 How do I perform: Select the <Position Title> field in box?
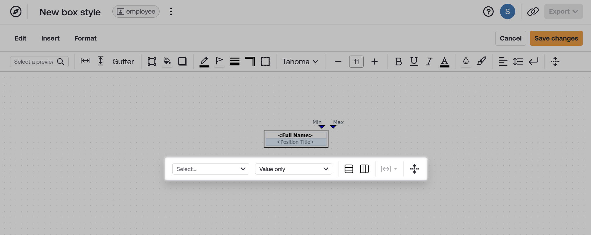[x=296, y=142]
